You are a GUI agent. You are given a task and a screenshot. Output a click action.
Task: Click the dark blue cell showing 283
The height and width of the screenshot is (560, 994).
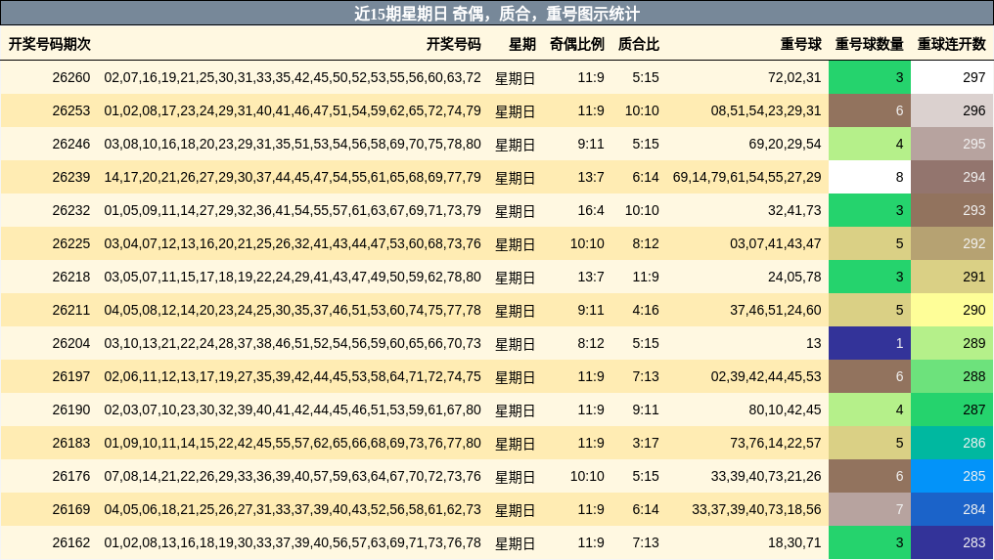point(952,542)
